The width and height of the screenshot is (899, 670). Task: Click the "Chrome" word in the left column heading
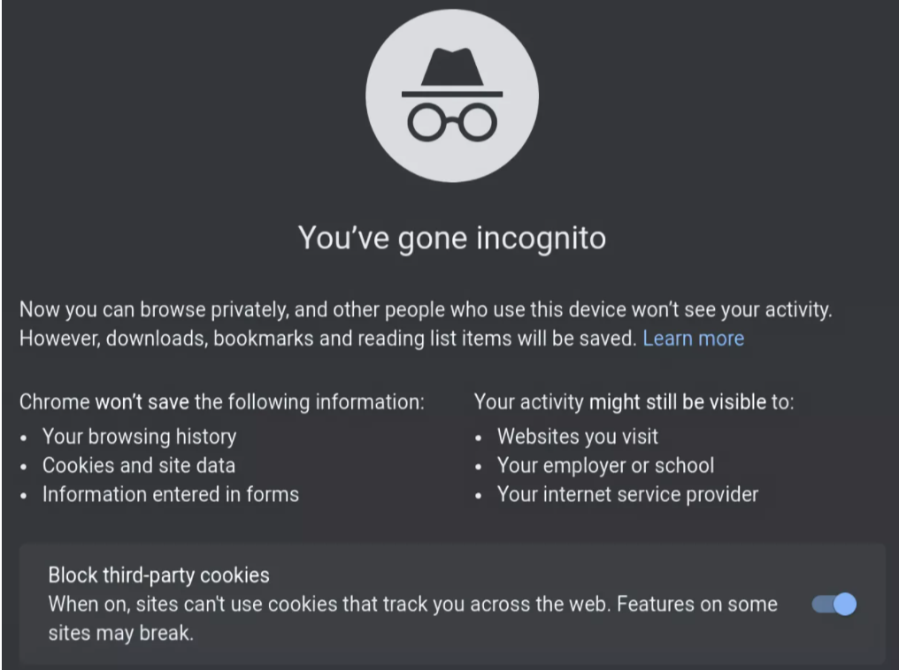click(55, 402)
